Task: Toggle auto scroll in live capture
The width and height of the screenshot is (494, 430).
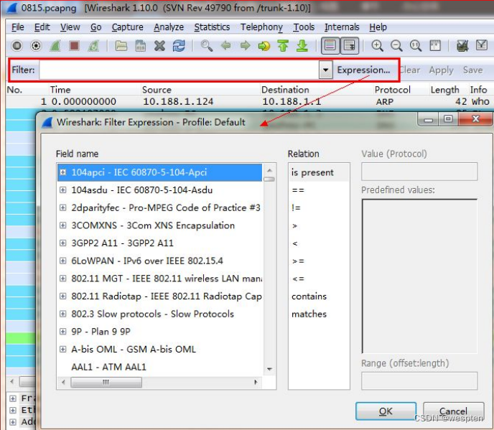Action: point(350,46)
